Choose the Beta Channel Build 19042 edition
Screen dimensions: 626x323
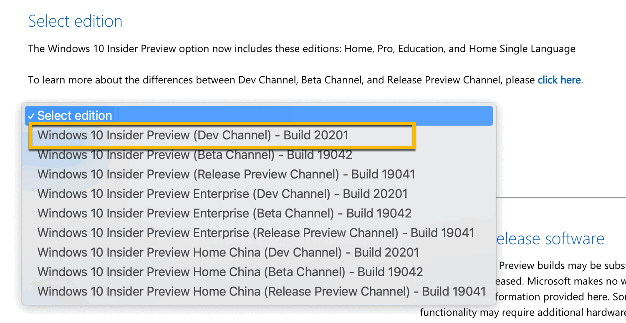[194, 154]
